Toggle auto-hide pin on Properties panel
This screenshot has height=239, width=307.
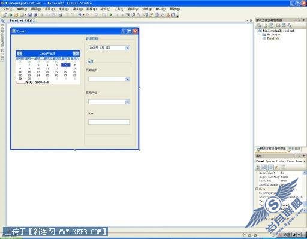[x=300, y=156]
